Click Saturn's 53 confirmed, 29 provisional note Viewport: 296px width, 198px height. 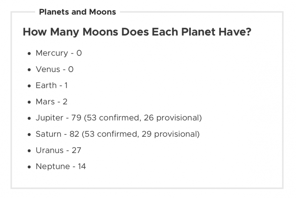point(141,134)
